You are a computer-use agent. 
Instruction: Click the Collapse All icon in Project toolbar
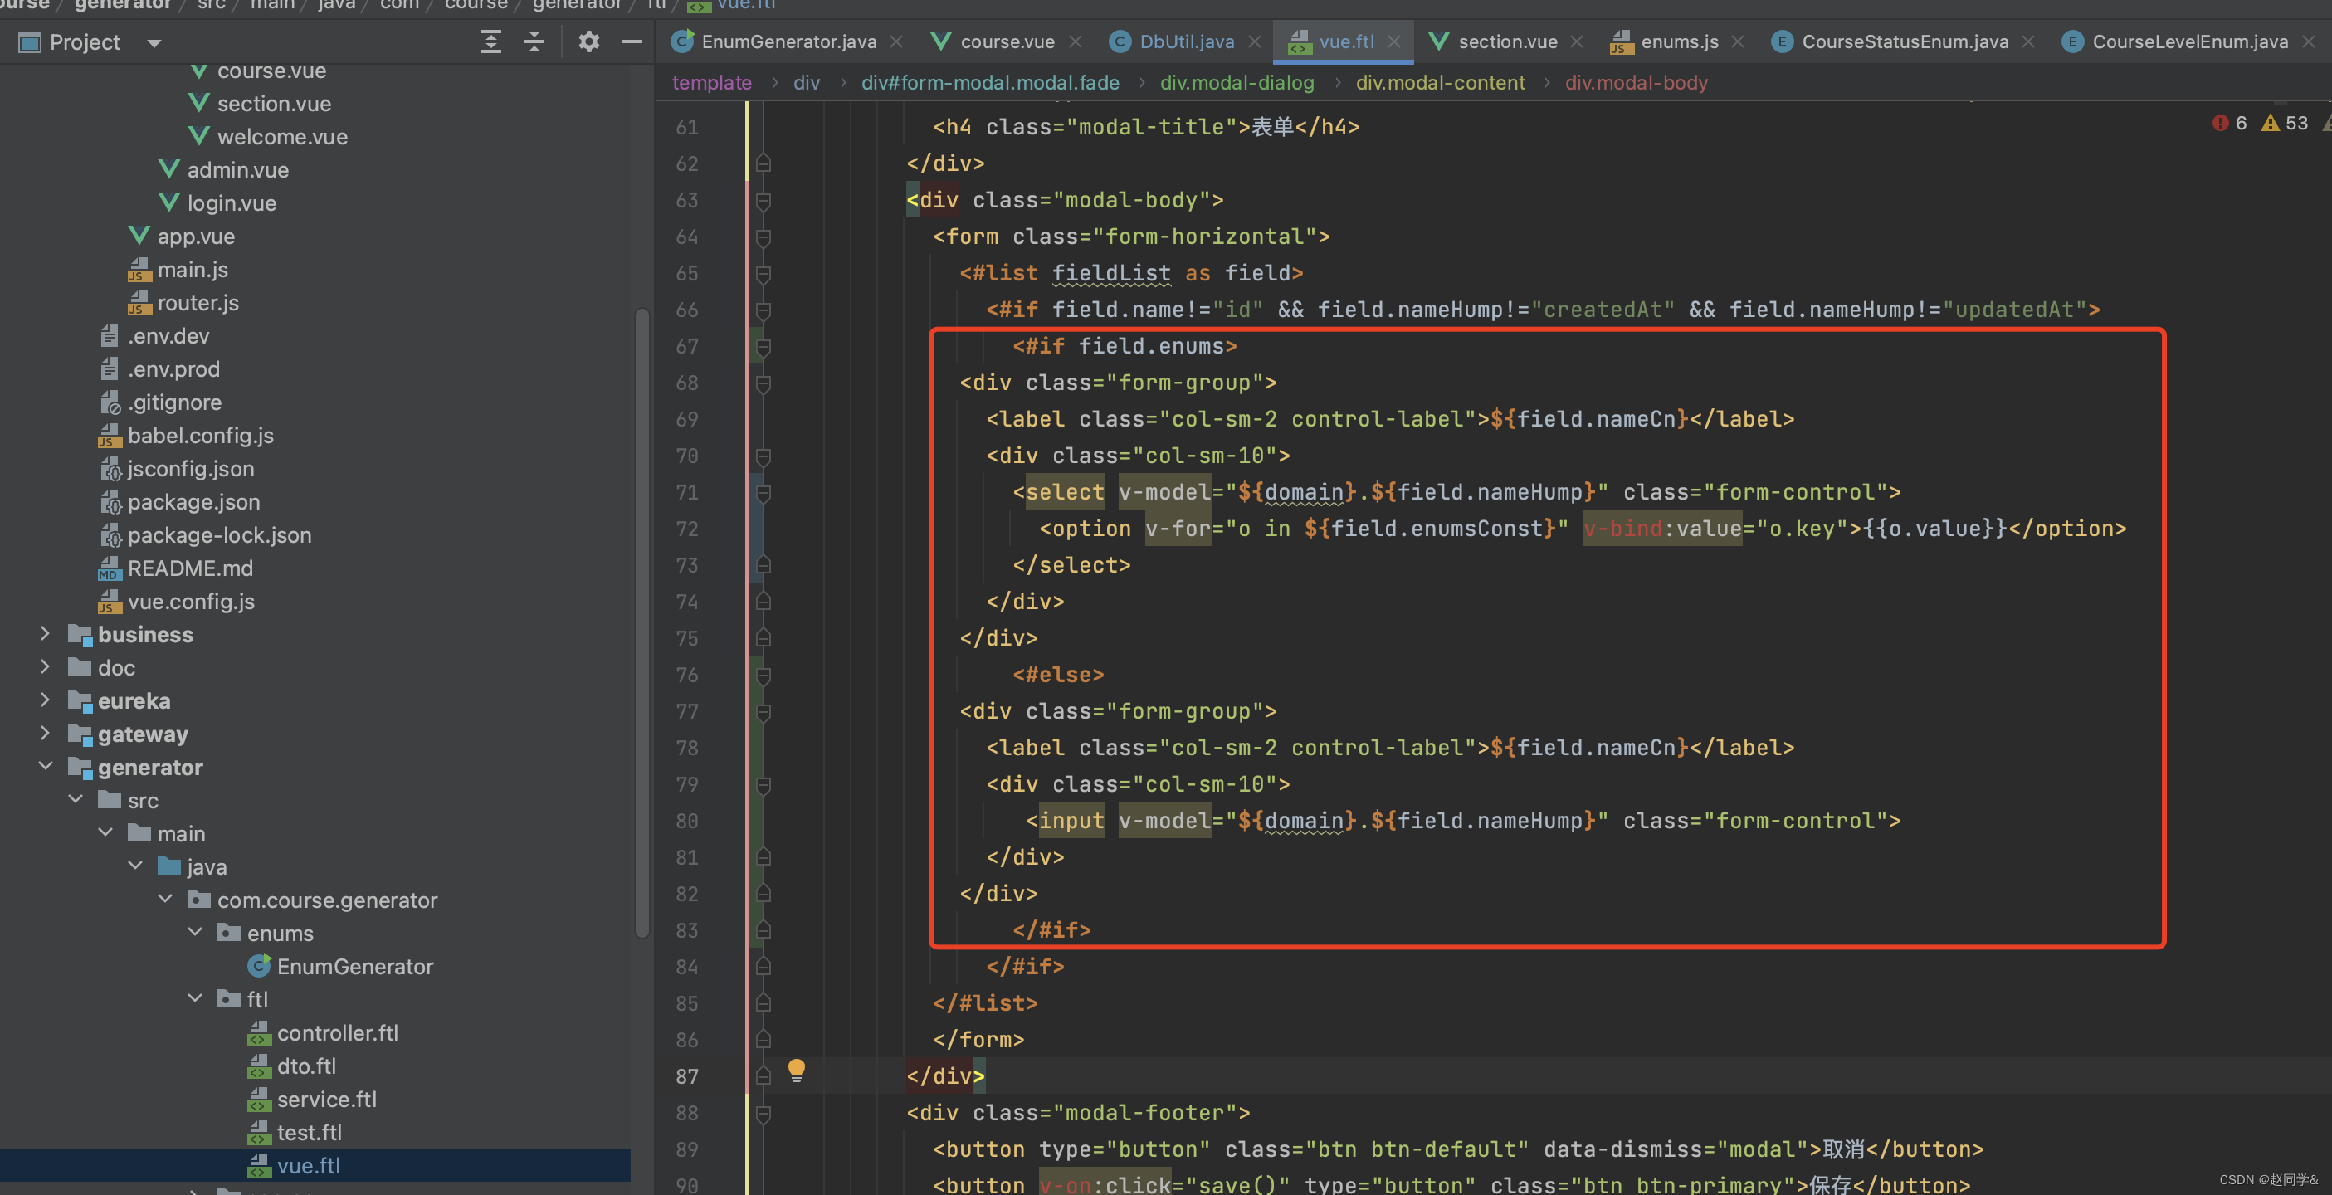[534, 41]
